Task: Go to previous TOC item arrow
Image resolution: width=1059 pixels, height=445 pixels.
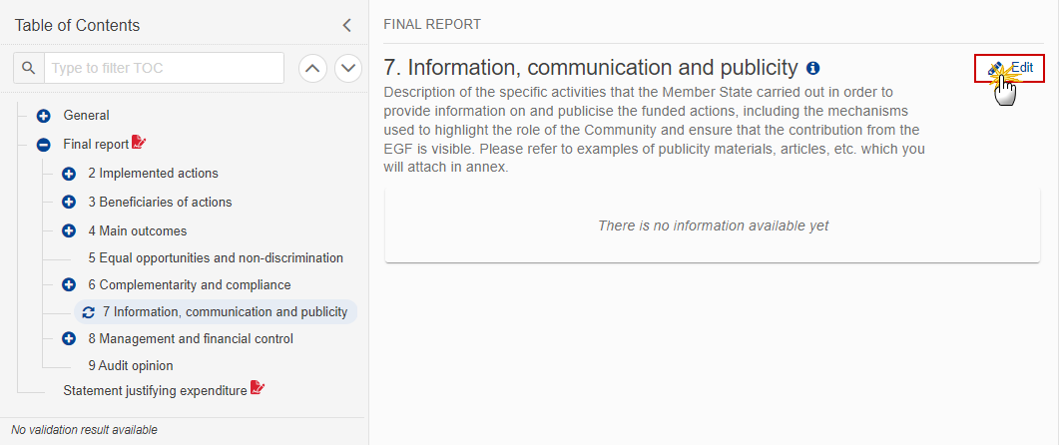Action: click(x=312, y=68)
